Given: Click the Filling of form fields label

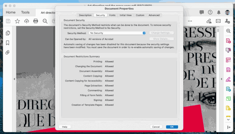Looking at the screenshot, I should [x=91, y=96].
